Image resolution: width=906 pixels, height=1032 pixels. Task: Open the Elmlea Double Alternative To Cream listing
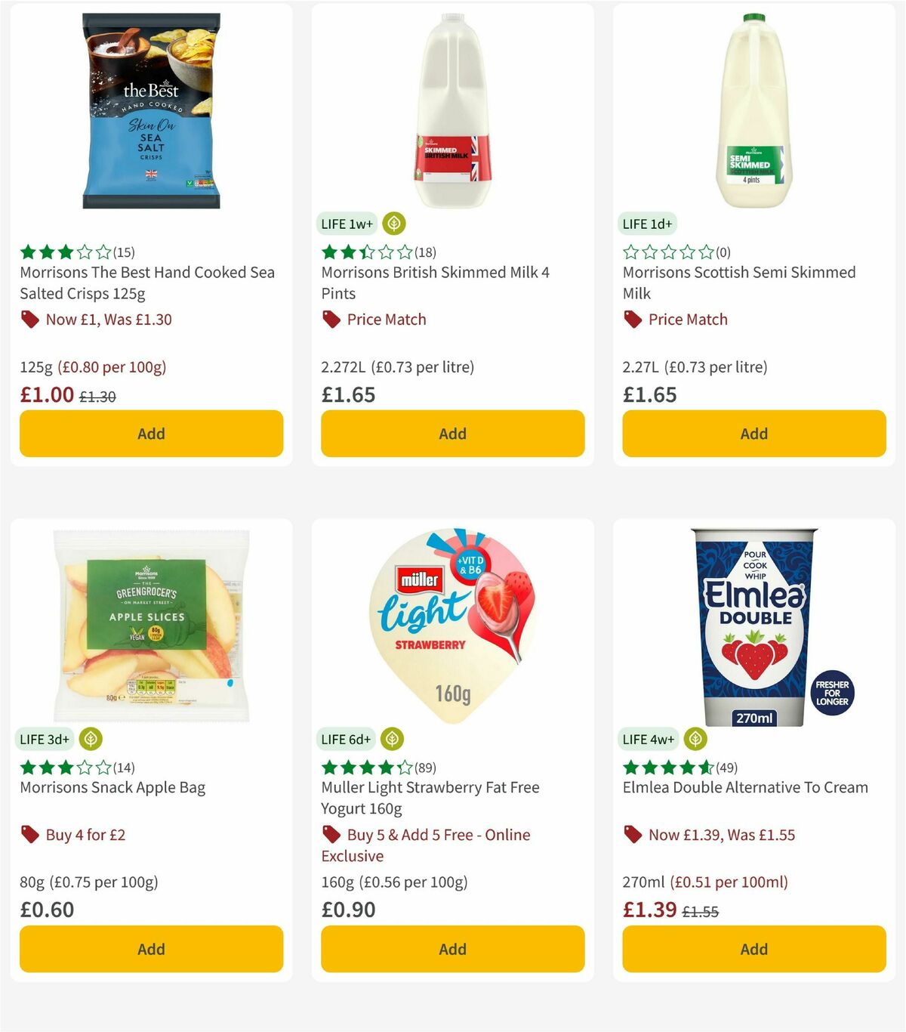point(745,787)
